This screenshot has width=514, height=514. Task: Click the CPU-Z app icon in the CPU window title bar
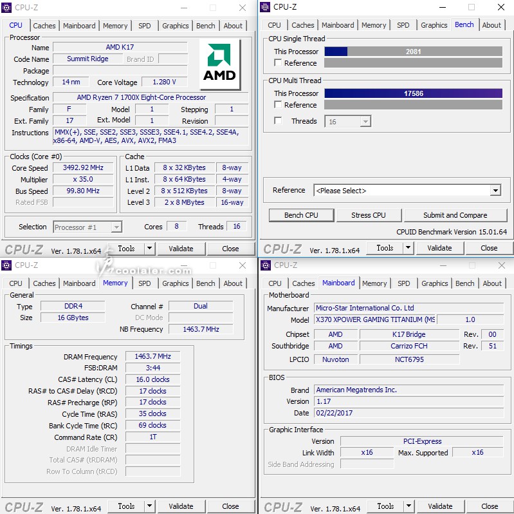[6, 7]
